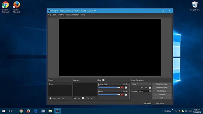Remove the selected scene with minus icon
Screen dimensions: 203x114
click(54, 98)
